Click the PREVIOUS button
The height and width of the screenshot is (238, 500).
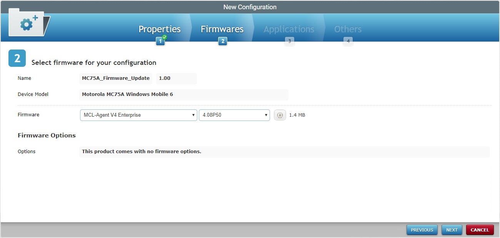point(422,230)
